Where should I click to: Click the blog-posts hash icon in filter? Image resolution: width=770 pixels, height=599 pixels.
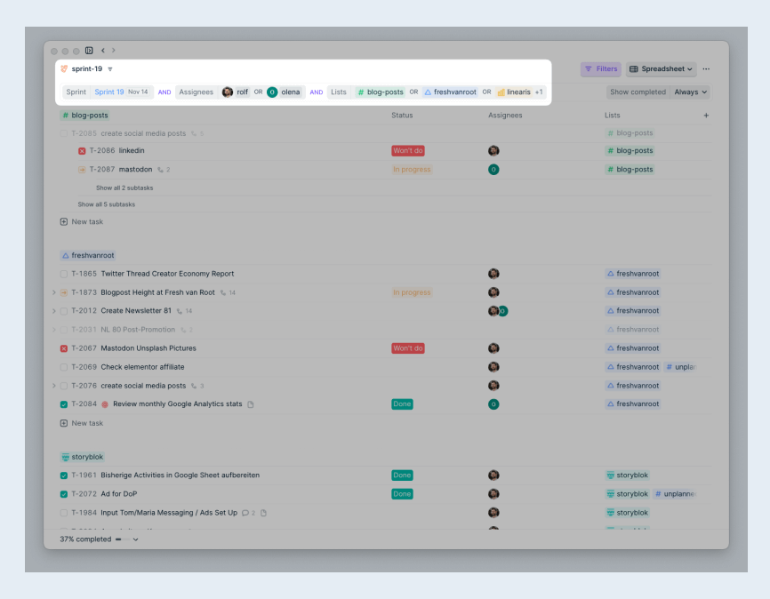[x=361, y=92]
